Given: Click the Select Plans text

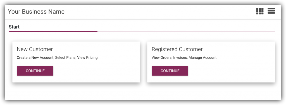Looking at the screenshot, I should [65, 58].
